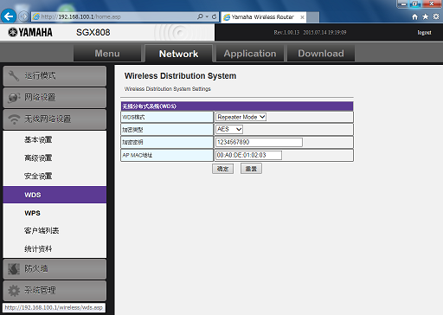
Task: Open the 运行模式 sidebar section
Action: (x=55, y=76)
